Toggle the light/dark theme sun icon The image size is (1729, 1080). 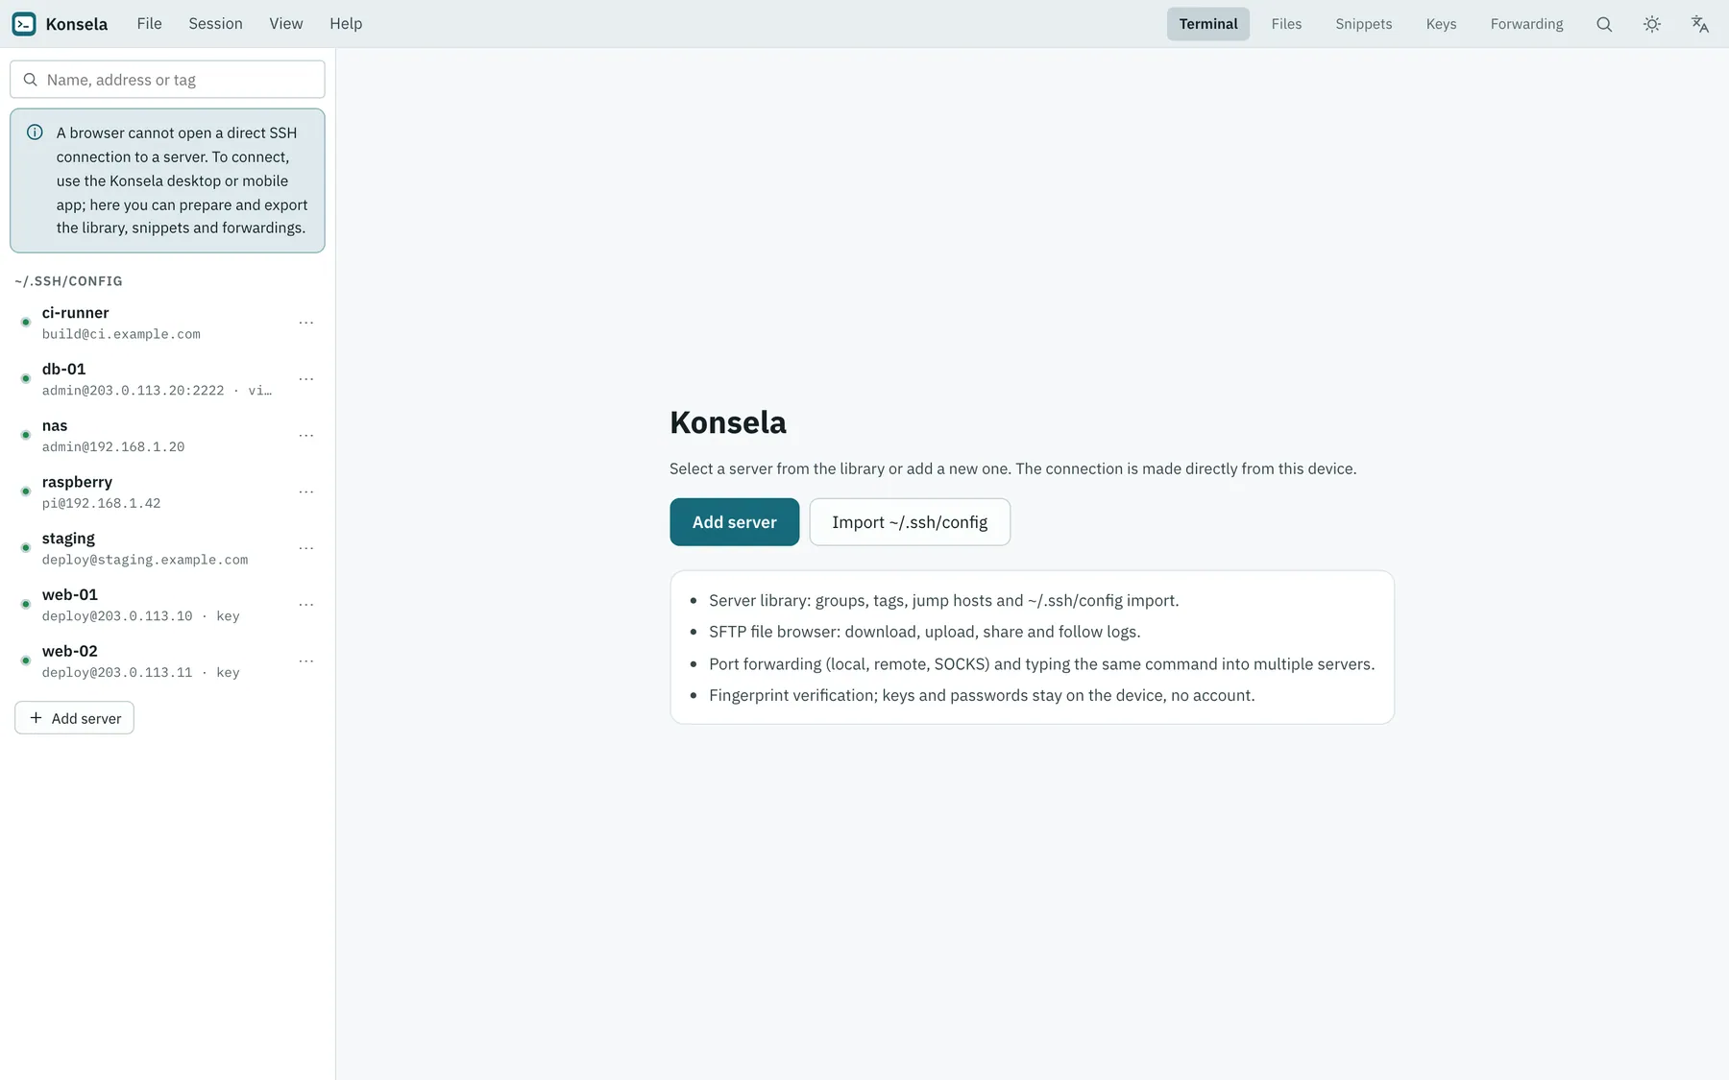pyautogui.click(x=1652, y=24)
